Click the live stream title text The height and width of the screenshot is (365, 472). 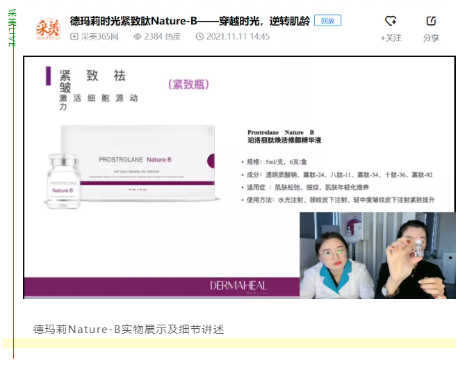tap(189, 21)
